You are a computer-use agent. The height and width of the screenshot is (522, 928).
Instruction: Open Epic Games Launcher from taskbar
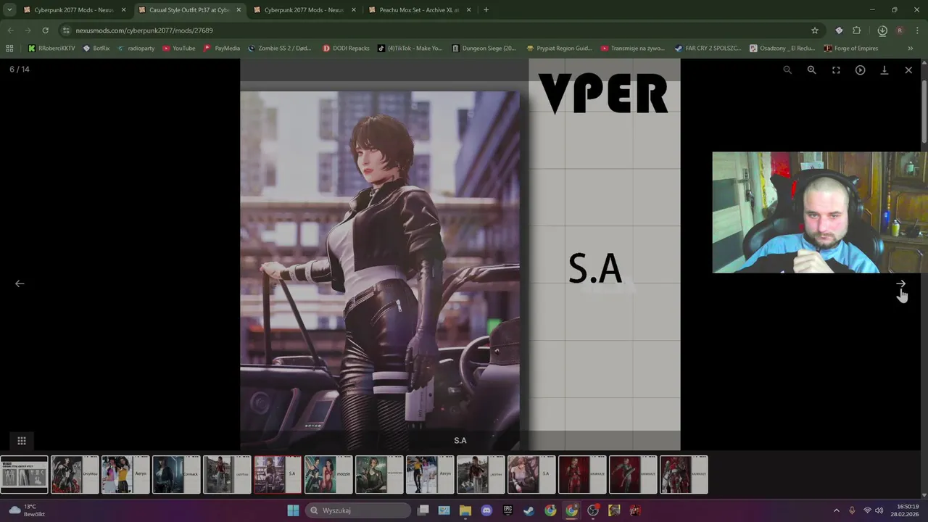[508, 510]
